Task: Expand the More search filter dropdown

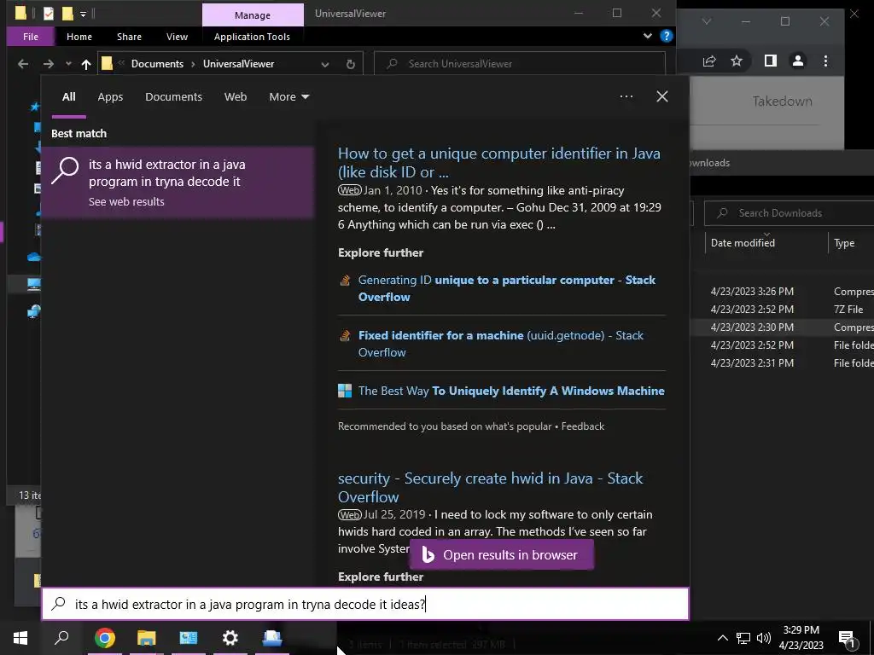Action: pos(288,97)
